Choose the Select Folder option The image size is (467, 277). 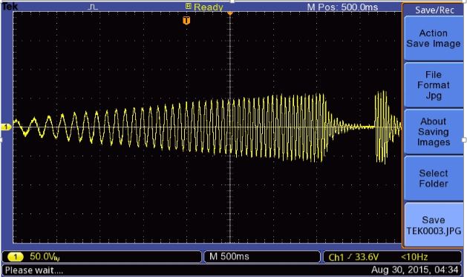pos(434,178)
